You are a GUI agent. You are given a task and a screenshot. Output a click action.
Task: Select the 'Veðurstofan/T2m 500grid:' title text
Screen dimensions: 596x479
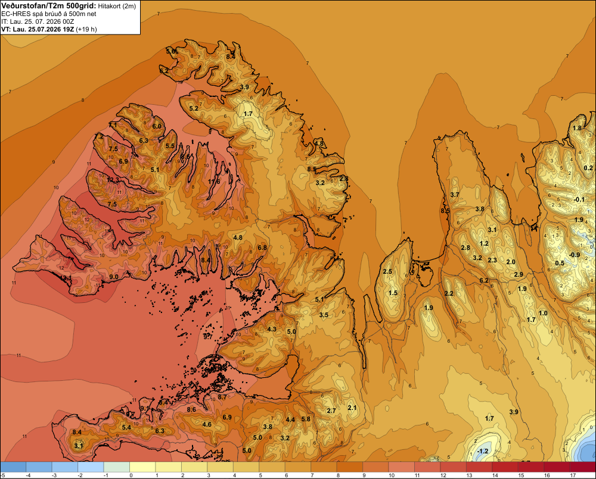click(x=49, y=6)
